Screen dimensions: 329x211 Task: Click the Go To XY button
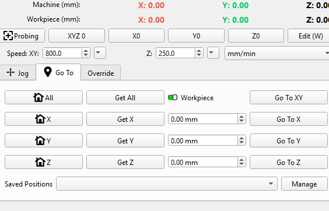click(289, 97)
